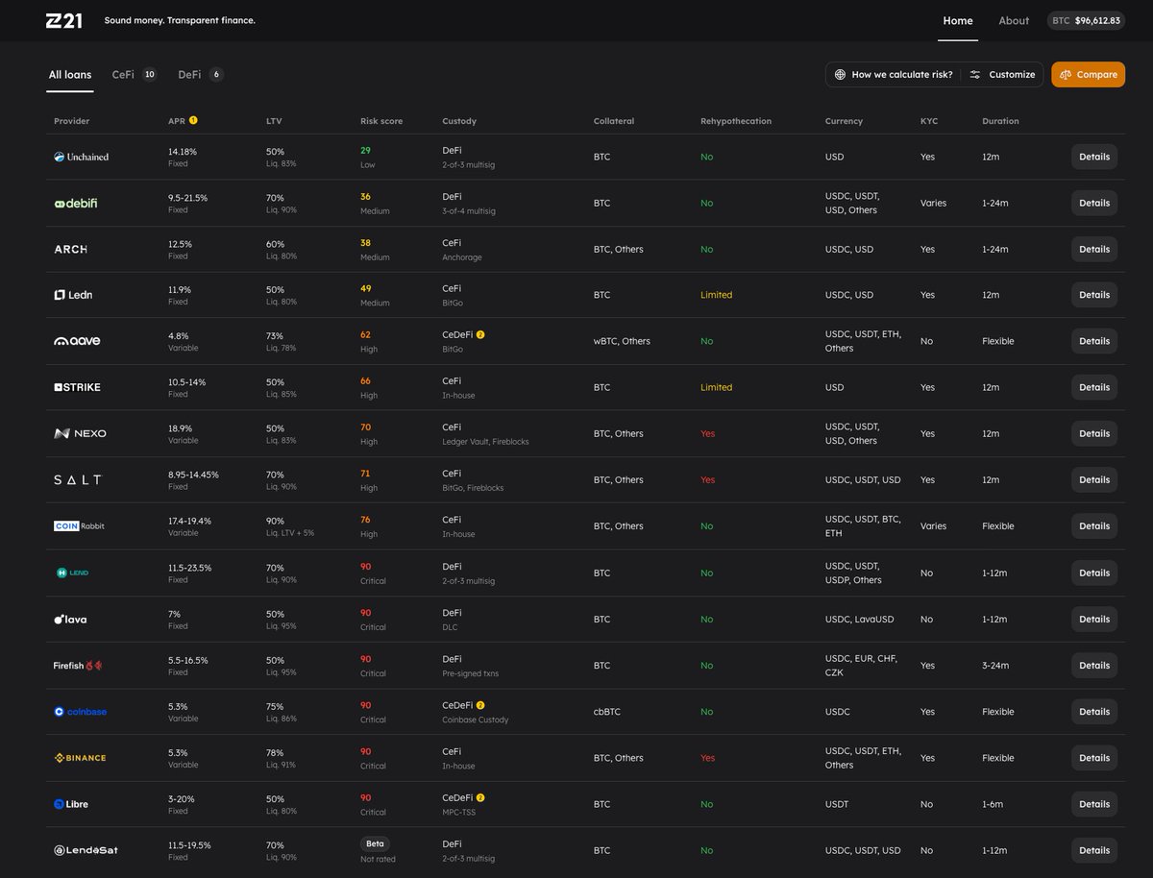The height and width of the screenshot is (878, 1153).
Task: Open Details for Ledn
Action: [x=1094, y=295]
